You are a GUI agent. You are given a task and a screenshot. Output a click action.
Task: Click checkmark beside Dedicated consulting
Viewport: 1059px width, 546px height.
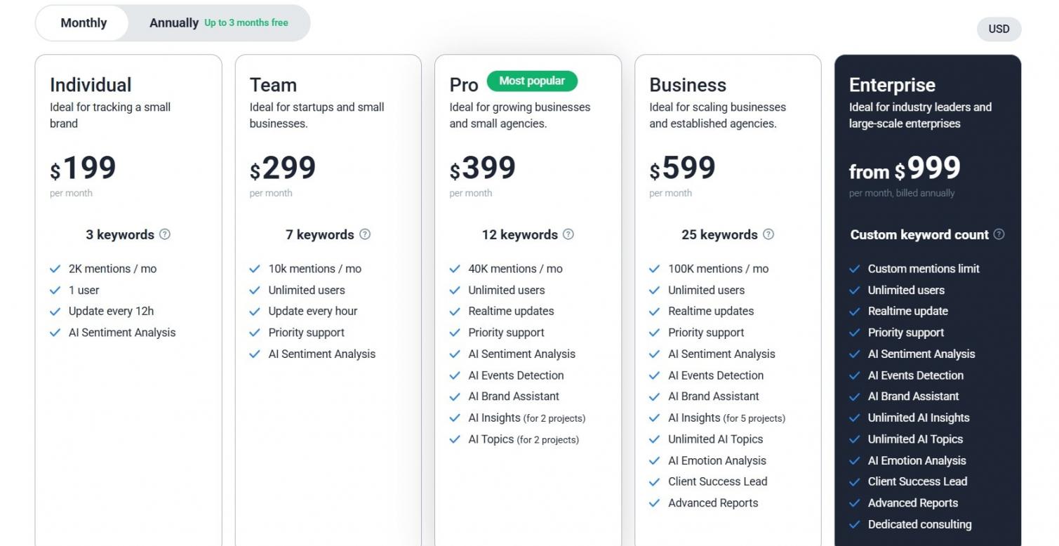[x=855, y=524]
